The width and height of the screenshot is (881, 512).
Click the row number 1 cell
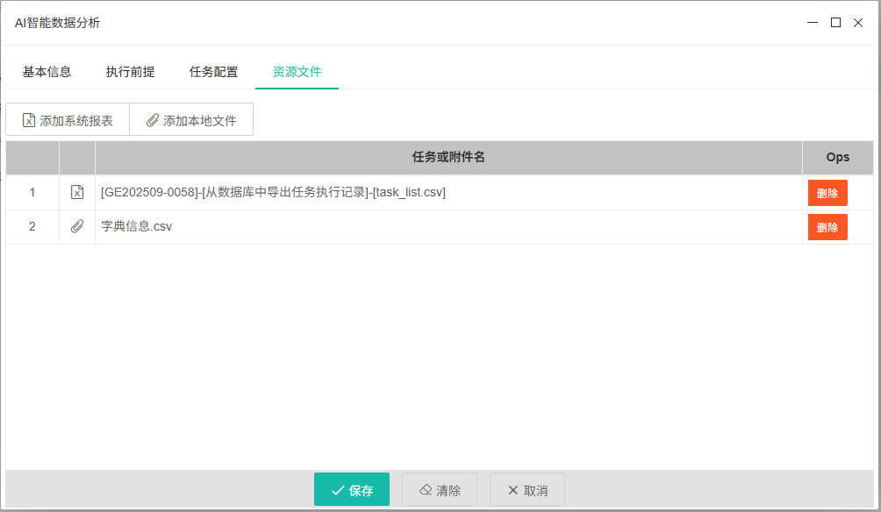pyautogui.click(x=32, y=193)
